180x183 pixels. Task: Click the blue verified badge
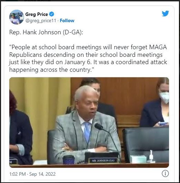pos(52,14)
